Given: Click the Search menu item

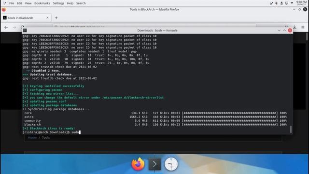Looking at the screenshot, I should click(x=81, y=3).
